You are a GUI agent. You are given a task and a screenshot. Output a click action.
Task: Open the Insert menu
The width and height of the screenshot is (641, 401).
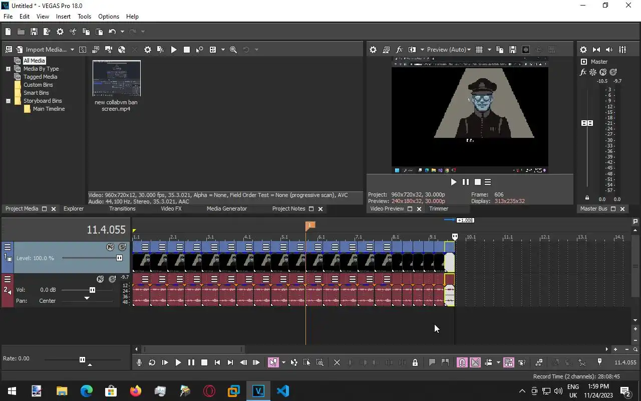63,17
